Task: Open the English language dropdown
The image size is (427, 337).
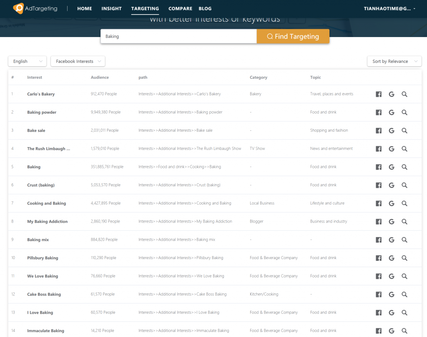Action: click(27, 61)
